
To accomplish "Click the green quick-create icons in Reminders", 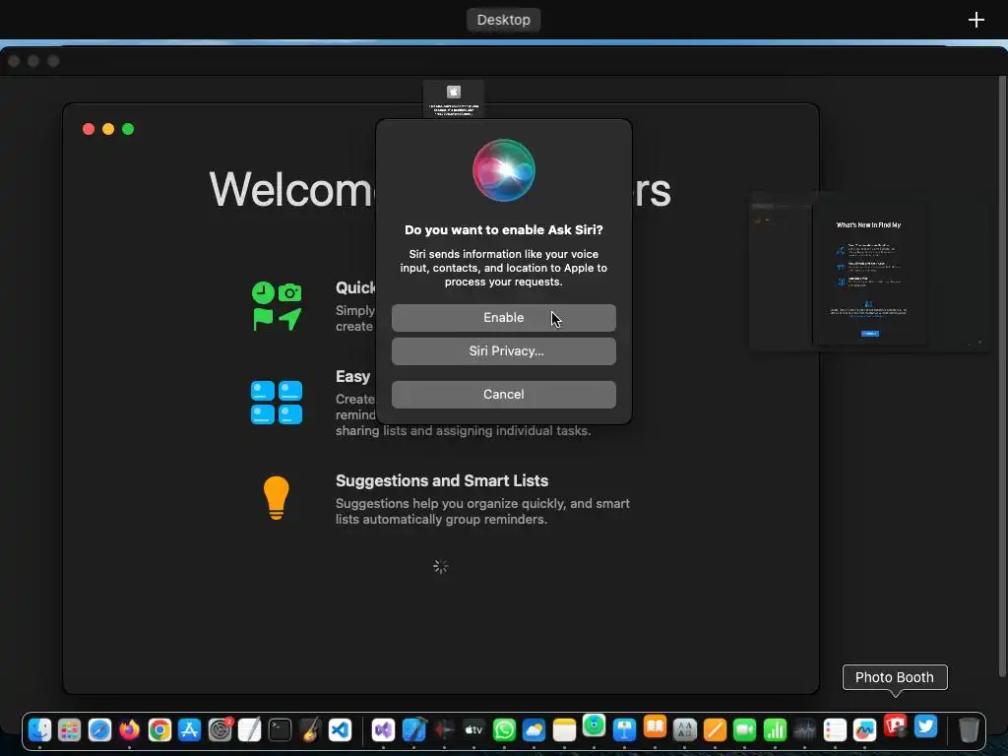I will coord(277,306).
